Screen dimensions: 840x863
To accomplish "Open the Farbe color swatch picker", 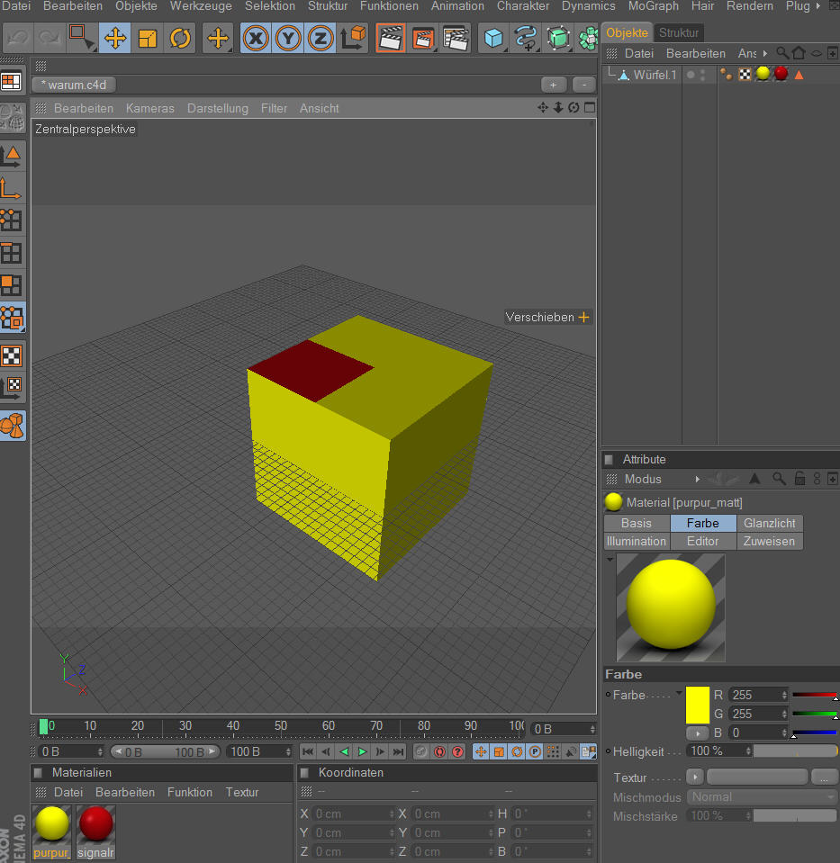I will tap(698, 705).
